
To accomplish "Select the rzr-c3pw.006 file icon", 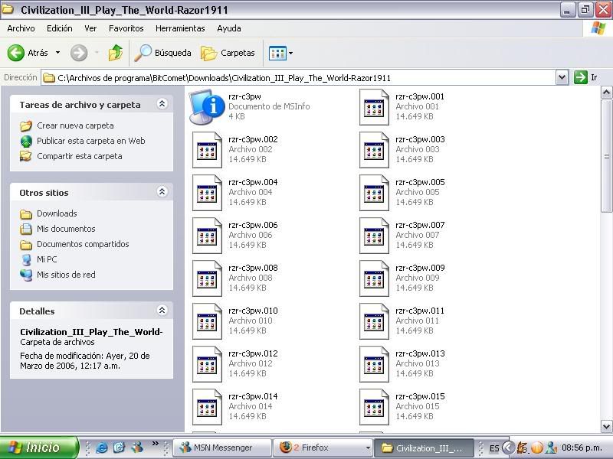I will [207, 236].
